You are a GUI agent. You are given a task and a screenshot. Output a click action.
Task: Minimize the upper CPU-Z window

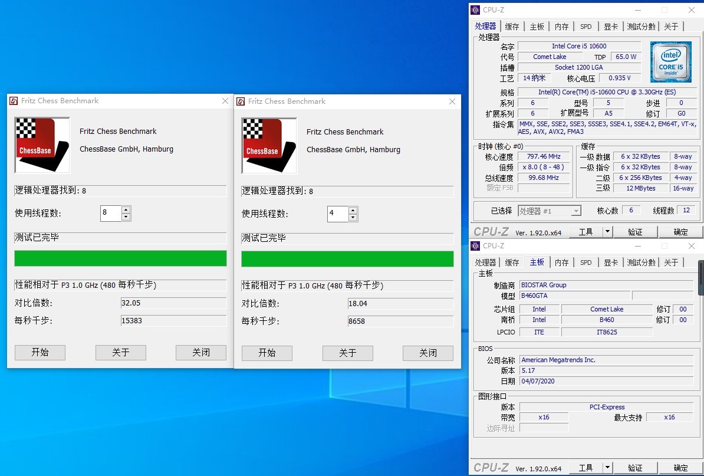[637, 9]
